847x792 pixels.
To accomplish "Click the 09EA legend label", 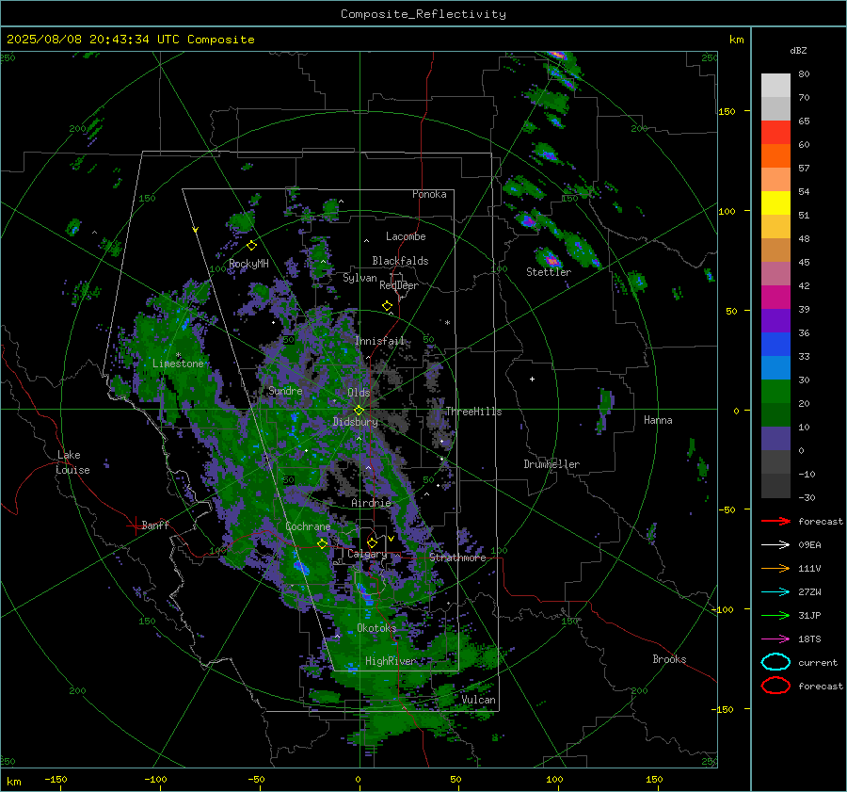I will coord(809,545).
